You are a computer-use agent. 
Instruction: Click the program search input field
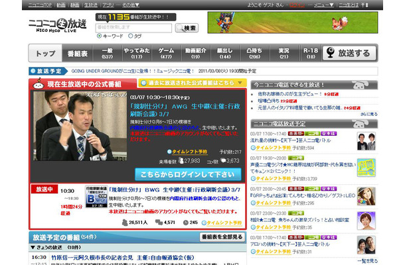coord(133,28)
